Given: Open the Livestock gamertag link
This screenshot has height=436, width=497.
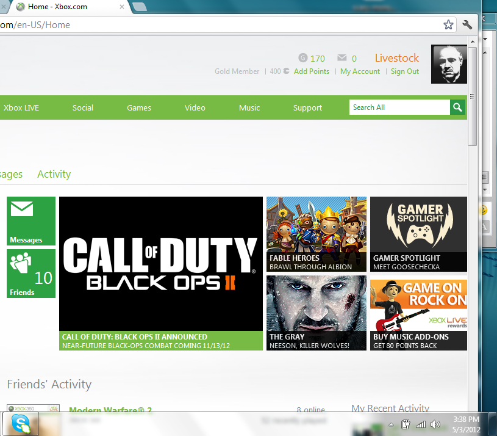Looking at the screenshot, I should coord(397,58).
